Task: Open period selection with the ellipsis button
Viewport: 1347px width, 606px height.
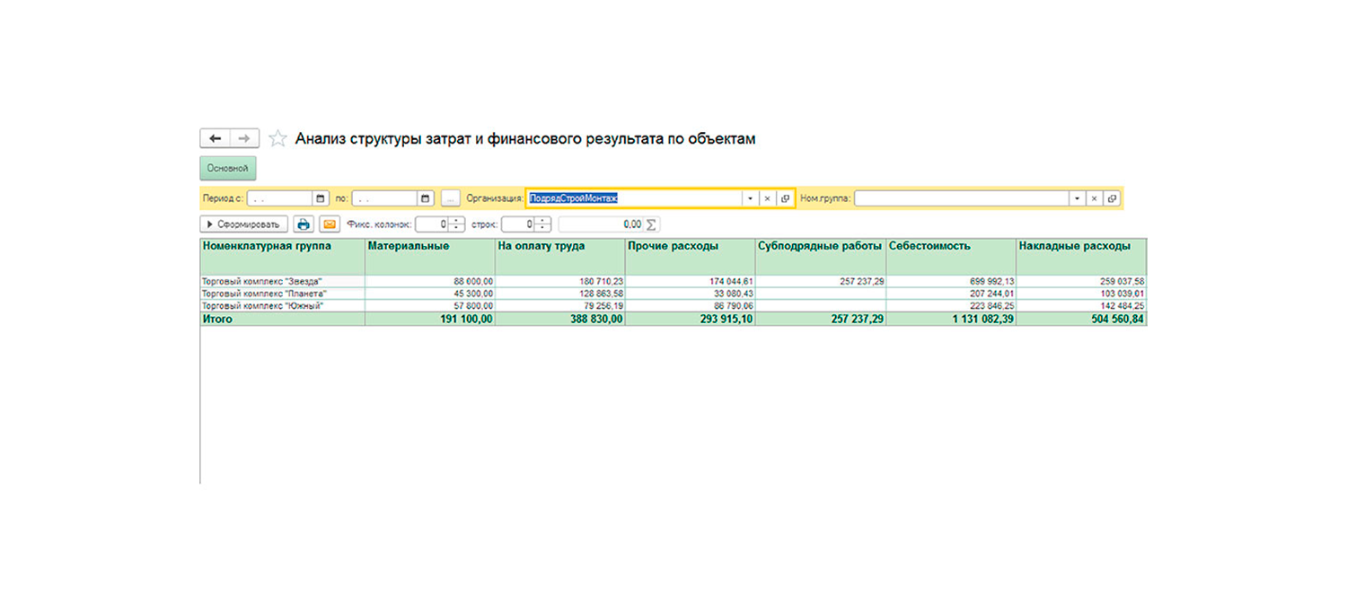Action: (x=451, y=198)
